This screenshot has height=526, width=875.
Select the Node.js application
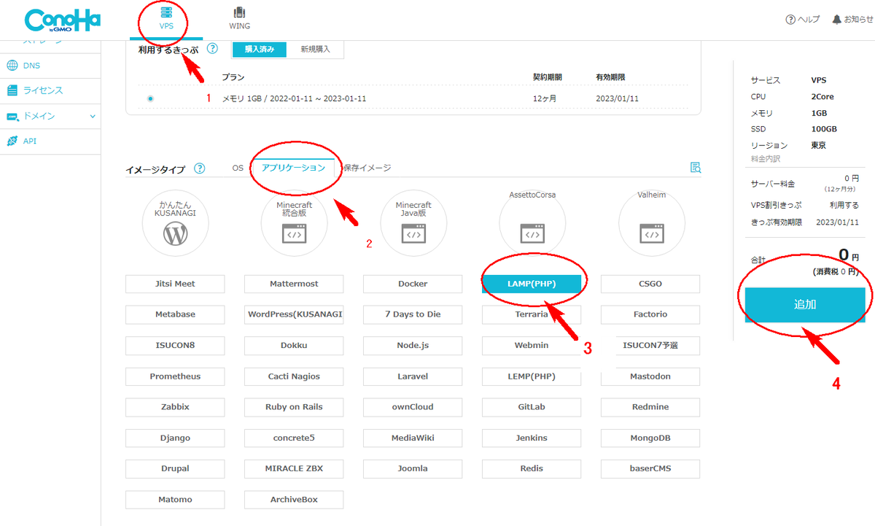[x=413, y=345]
